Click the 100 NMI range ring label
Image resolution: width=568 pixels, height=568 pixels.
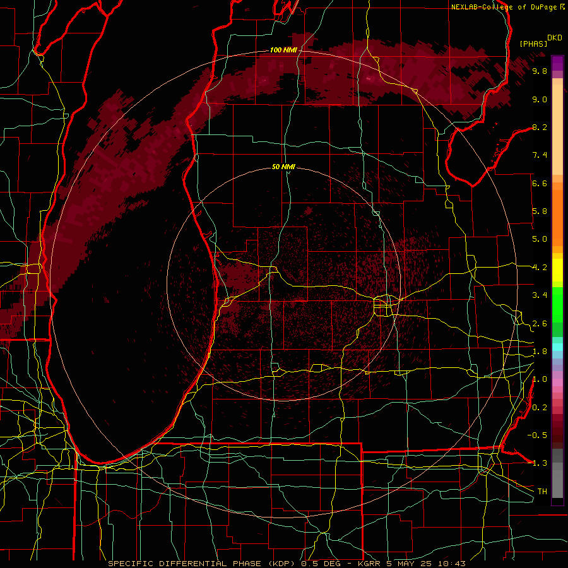(x=283, y=50)
